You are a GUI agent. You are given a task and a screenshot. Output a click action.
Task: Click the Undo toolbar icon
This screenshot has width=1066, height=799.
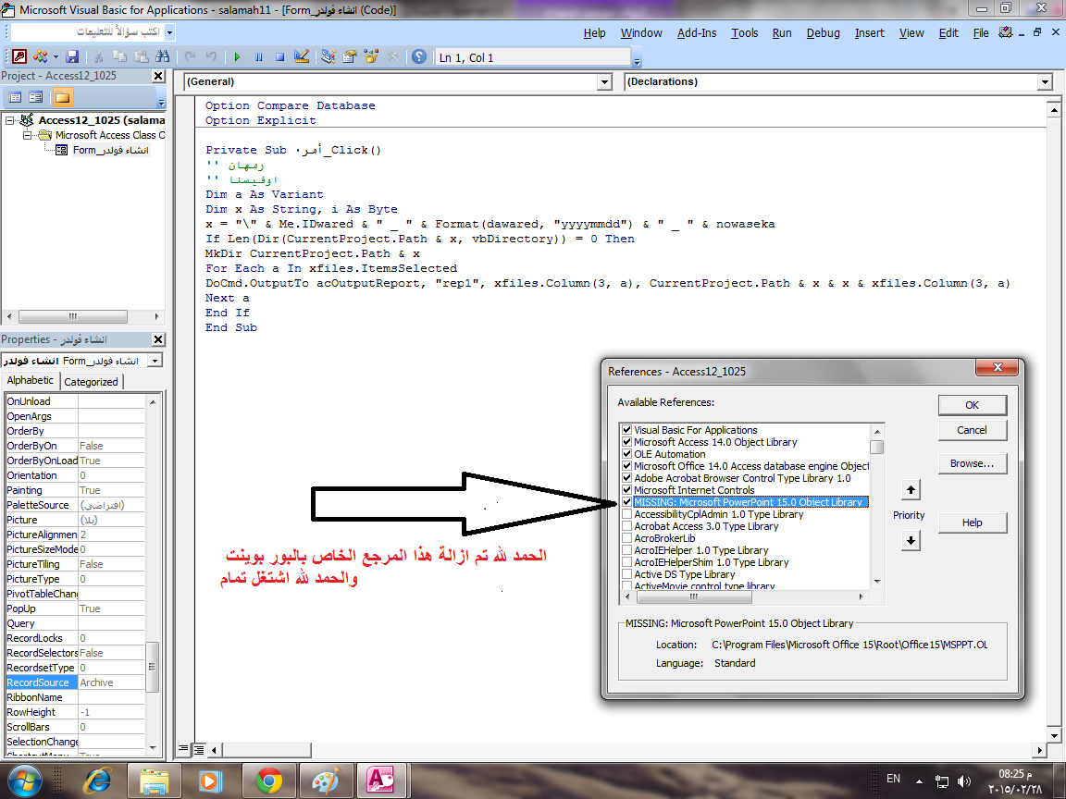point(191,57)
